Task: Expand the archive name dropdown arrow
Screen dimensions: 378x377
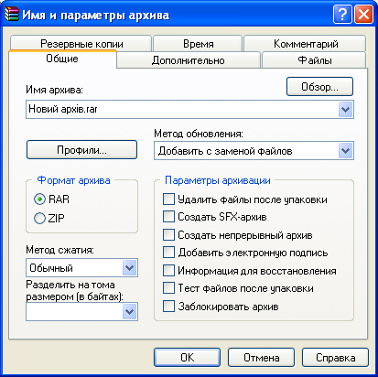Action: tap(345, 109)
